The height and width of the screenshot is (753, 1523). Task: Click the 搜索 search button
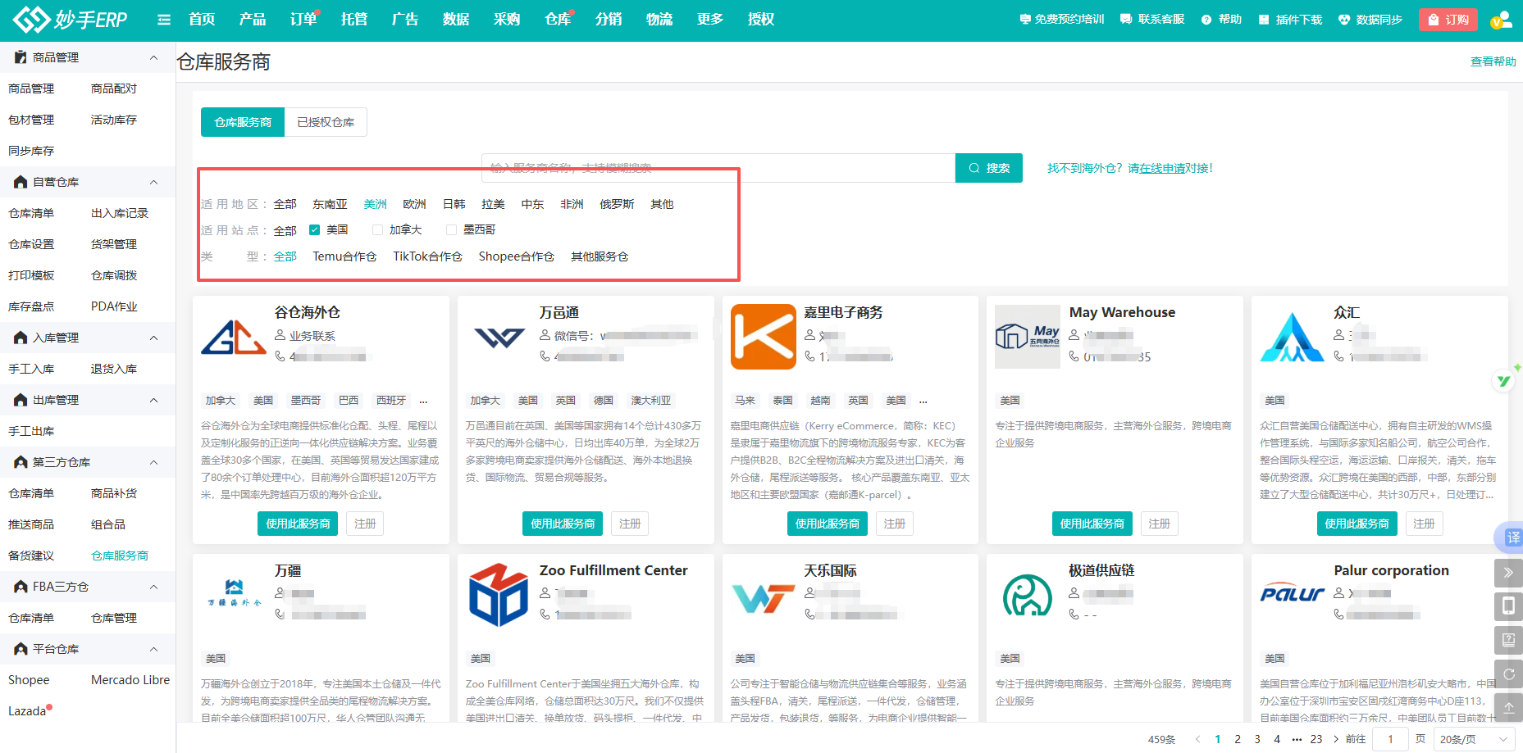pos(988,168)
